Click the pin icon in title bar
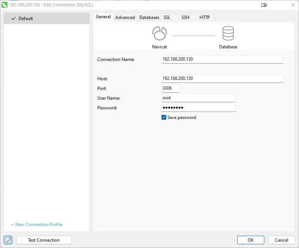Image resolution: width=299 pixels, height=248 pixels. 264,5
